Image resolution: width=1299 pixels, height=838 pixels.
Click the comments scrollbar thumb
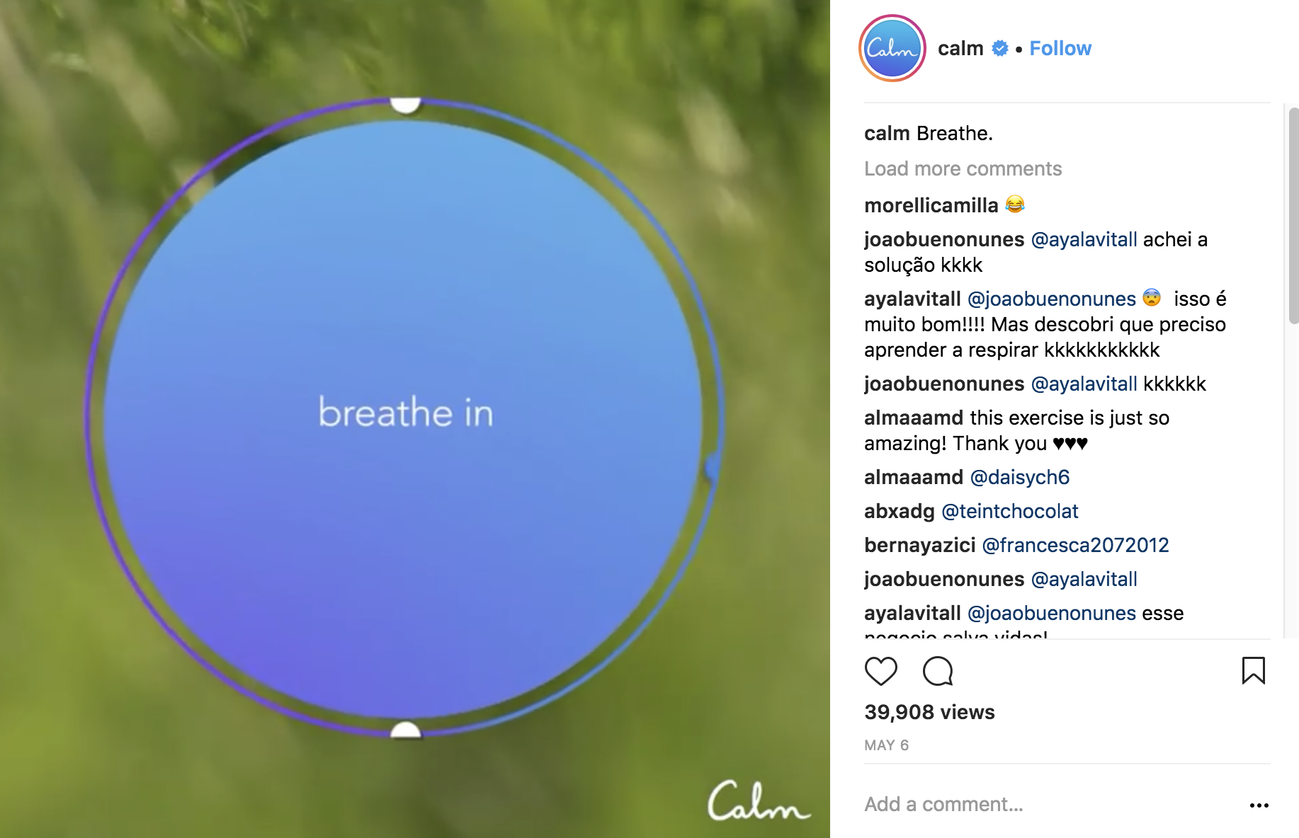(x=1293, y=216)
